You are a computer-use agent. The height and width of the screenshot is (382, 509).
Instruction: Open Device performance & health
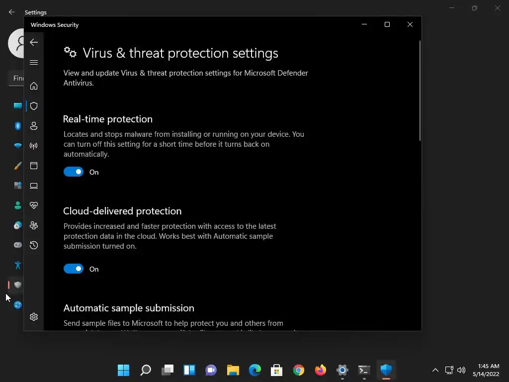(34, 205)
